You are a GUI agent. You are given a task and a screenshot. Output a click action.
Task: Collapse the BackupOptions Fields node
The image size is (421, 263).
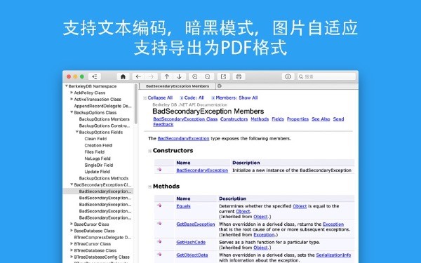click(77, 132)
